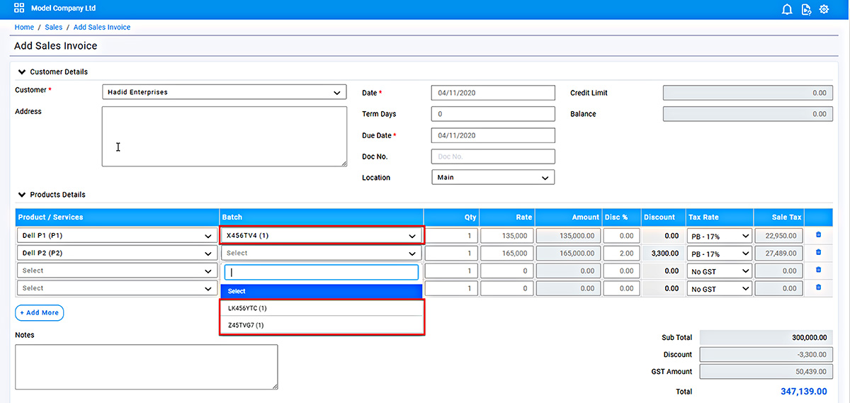This screenshot has height=403, width=850.
Task: Click Sale Tax 27,489.00 cell
Action: click(x=779, y=253)
